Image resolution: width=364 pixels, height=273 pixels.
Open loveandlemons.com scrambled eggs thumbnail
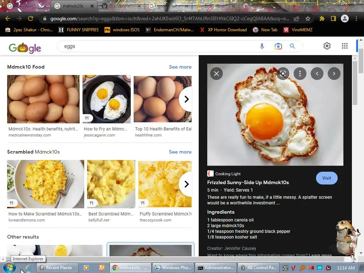[x=45, y=184]
